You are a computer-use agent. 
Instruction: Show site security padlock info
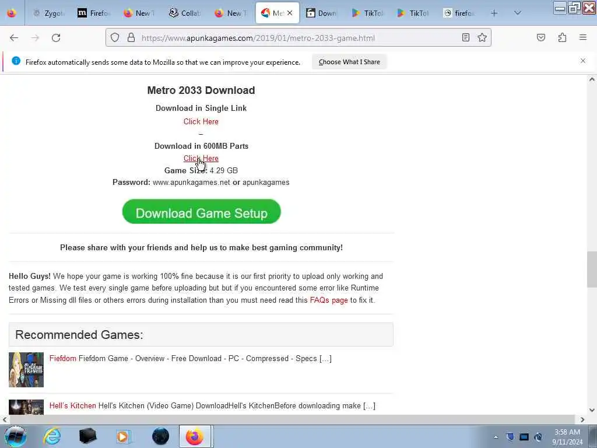coord(131,38)
